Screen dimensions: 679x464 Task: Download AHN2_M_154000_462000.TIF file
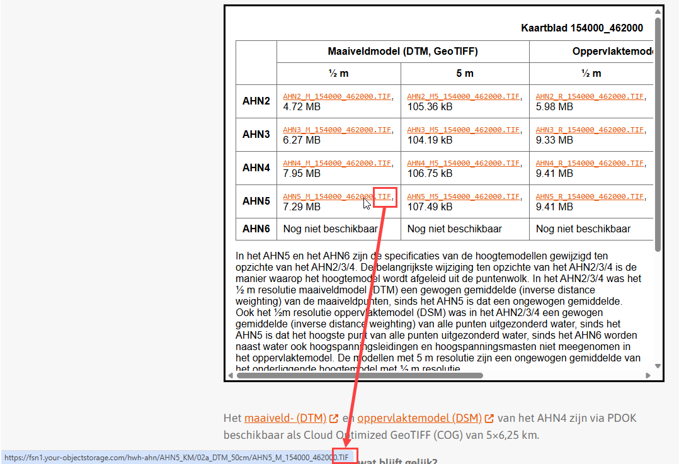click(x=337, y=97)
